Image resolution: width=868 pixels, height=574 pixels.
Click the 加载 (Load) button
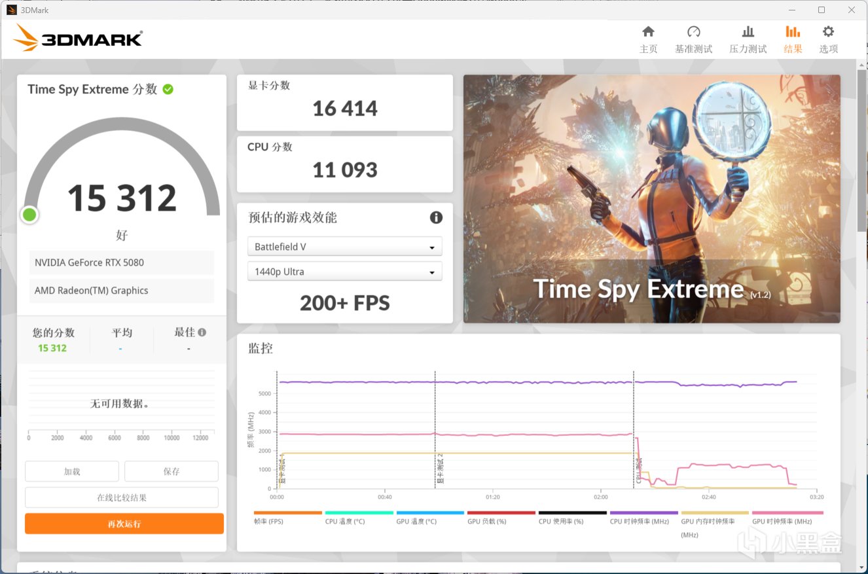[x=72, y=471]
